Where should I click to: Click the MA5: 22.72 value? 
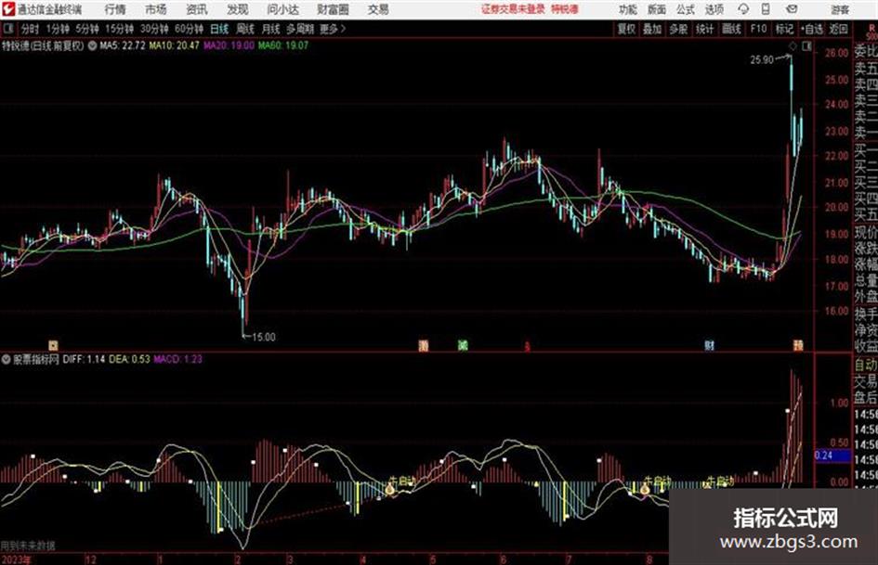pos(123,45)
